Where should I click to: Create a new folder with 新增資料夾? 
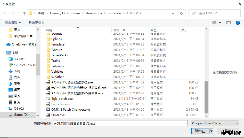(x=36, y=22)
